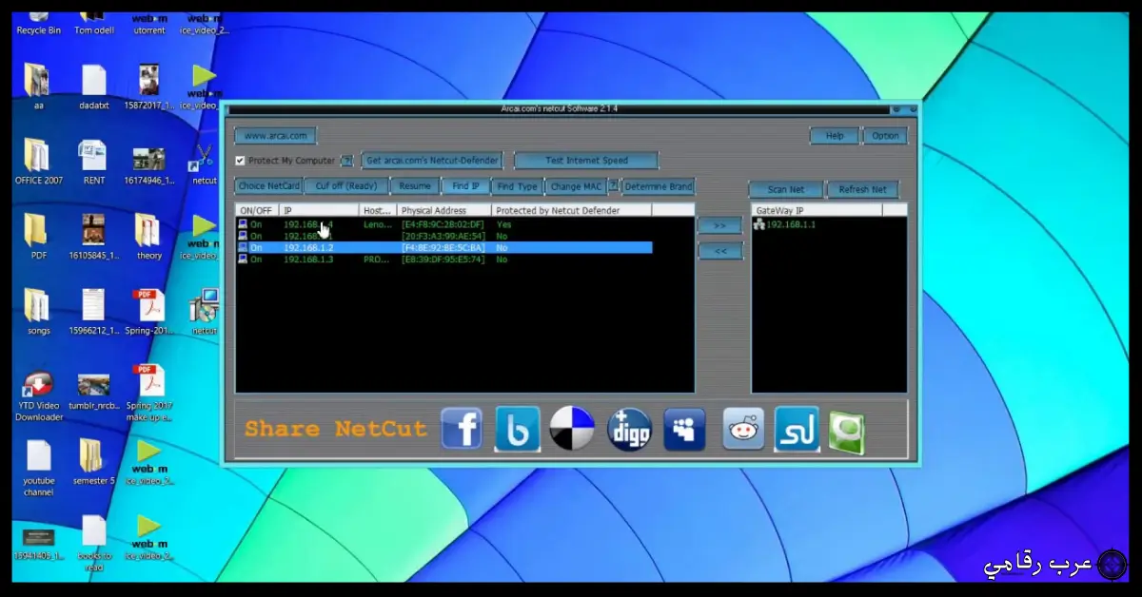The image size is (1142, 597).
Task: Share NetCut on Digg
Action: [x=629, y=429]
